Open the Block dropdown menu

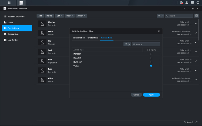click(70, 16)
